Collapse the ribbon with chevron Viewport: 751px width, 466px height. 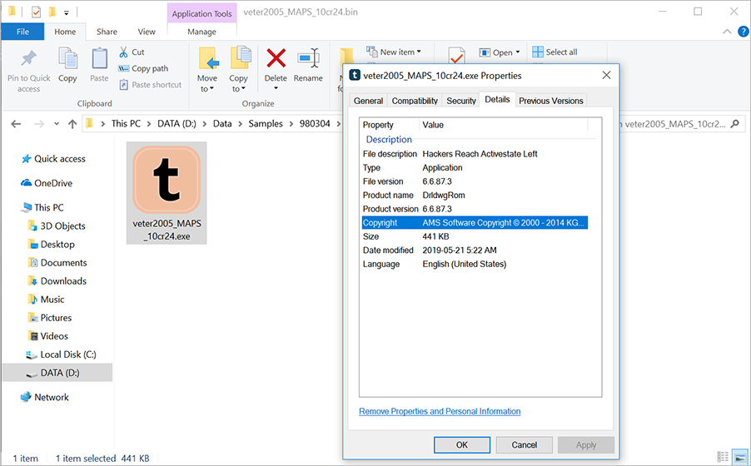coord(727,32)
